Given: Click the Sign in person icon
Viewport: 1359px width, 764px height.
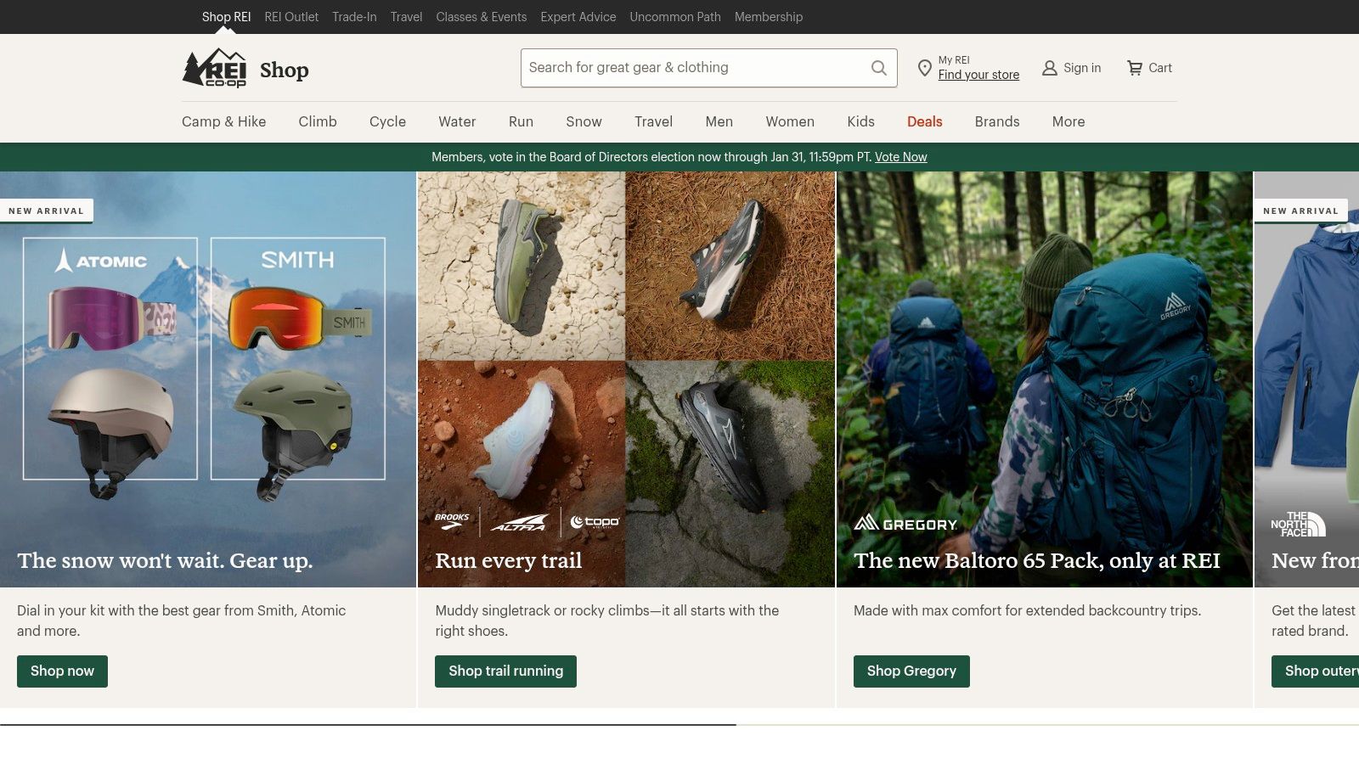Looking at the screenshot, I should click(1050, 68).
